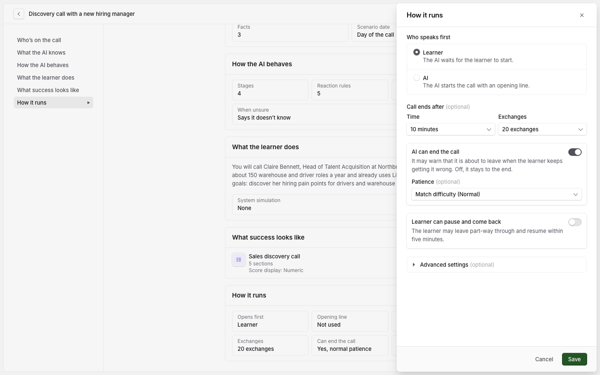The width and height of the screenshot is (600, 375).
Task: Open the Patience Match difficulty dropdown
Action: pos(497,194)
